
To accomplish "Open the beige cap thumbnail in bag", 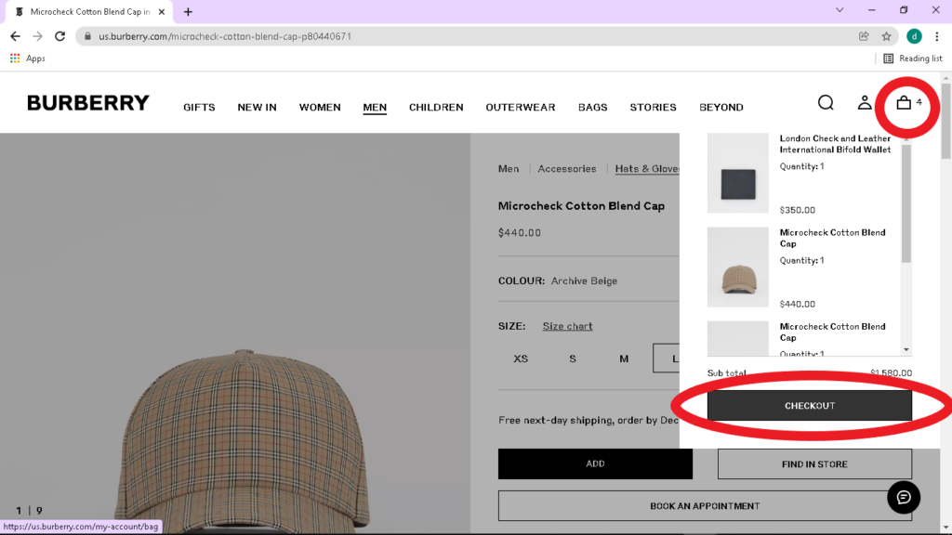I will [x=737, y=267].
